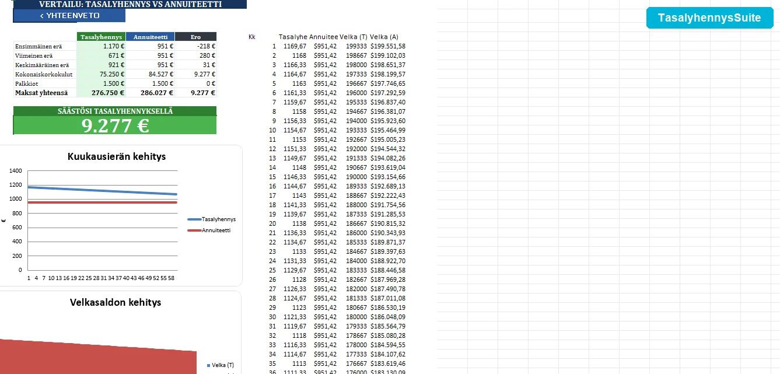This screenshot has height=374, width=780.
Task: Select the -218 € difference cell
Action: (195, 46)
